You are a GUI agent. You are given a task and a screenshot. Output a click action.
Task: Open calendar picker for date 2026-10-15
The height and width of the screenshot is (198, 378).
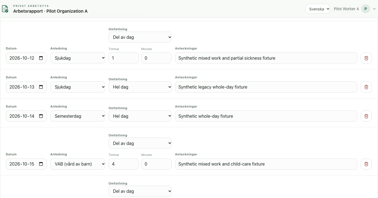[x=41, y=164]
